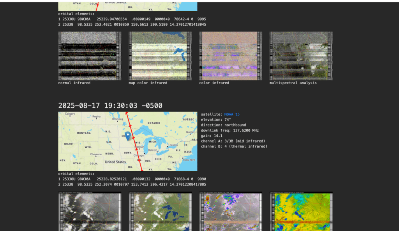Click the lower 'orbital elements:' label
This screenshot has height=231, width=399.
coord(76,174)
